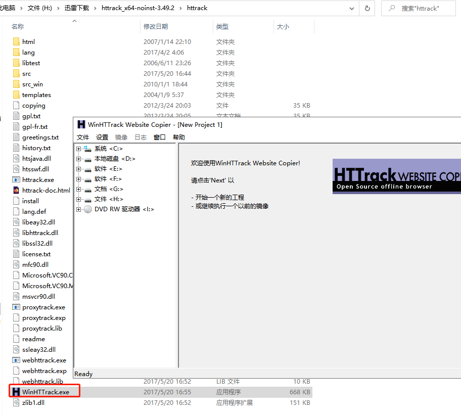Select the copying file row
The height and width of the screenshot is (415, 461).
point(162,106)
